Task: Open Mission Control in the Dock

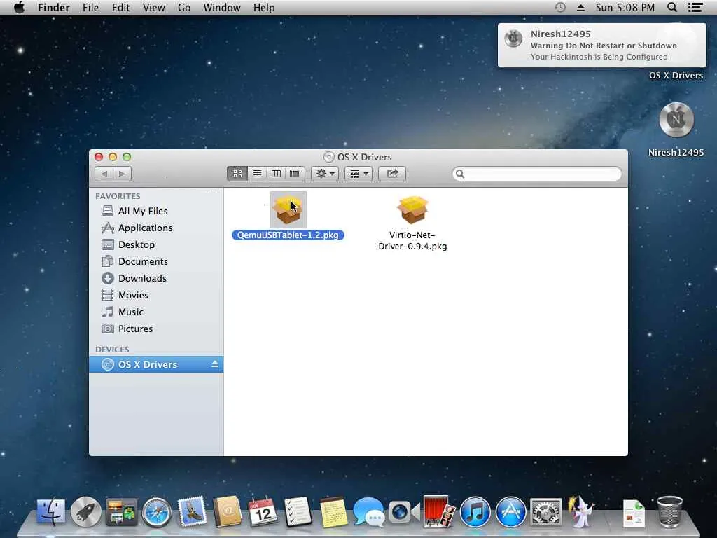Action: [120, 511]
